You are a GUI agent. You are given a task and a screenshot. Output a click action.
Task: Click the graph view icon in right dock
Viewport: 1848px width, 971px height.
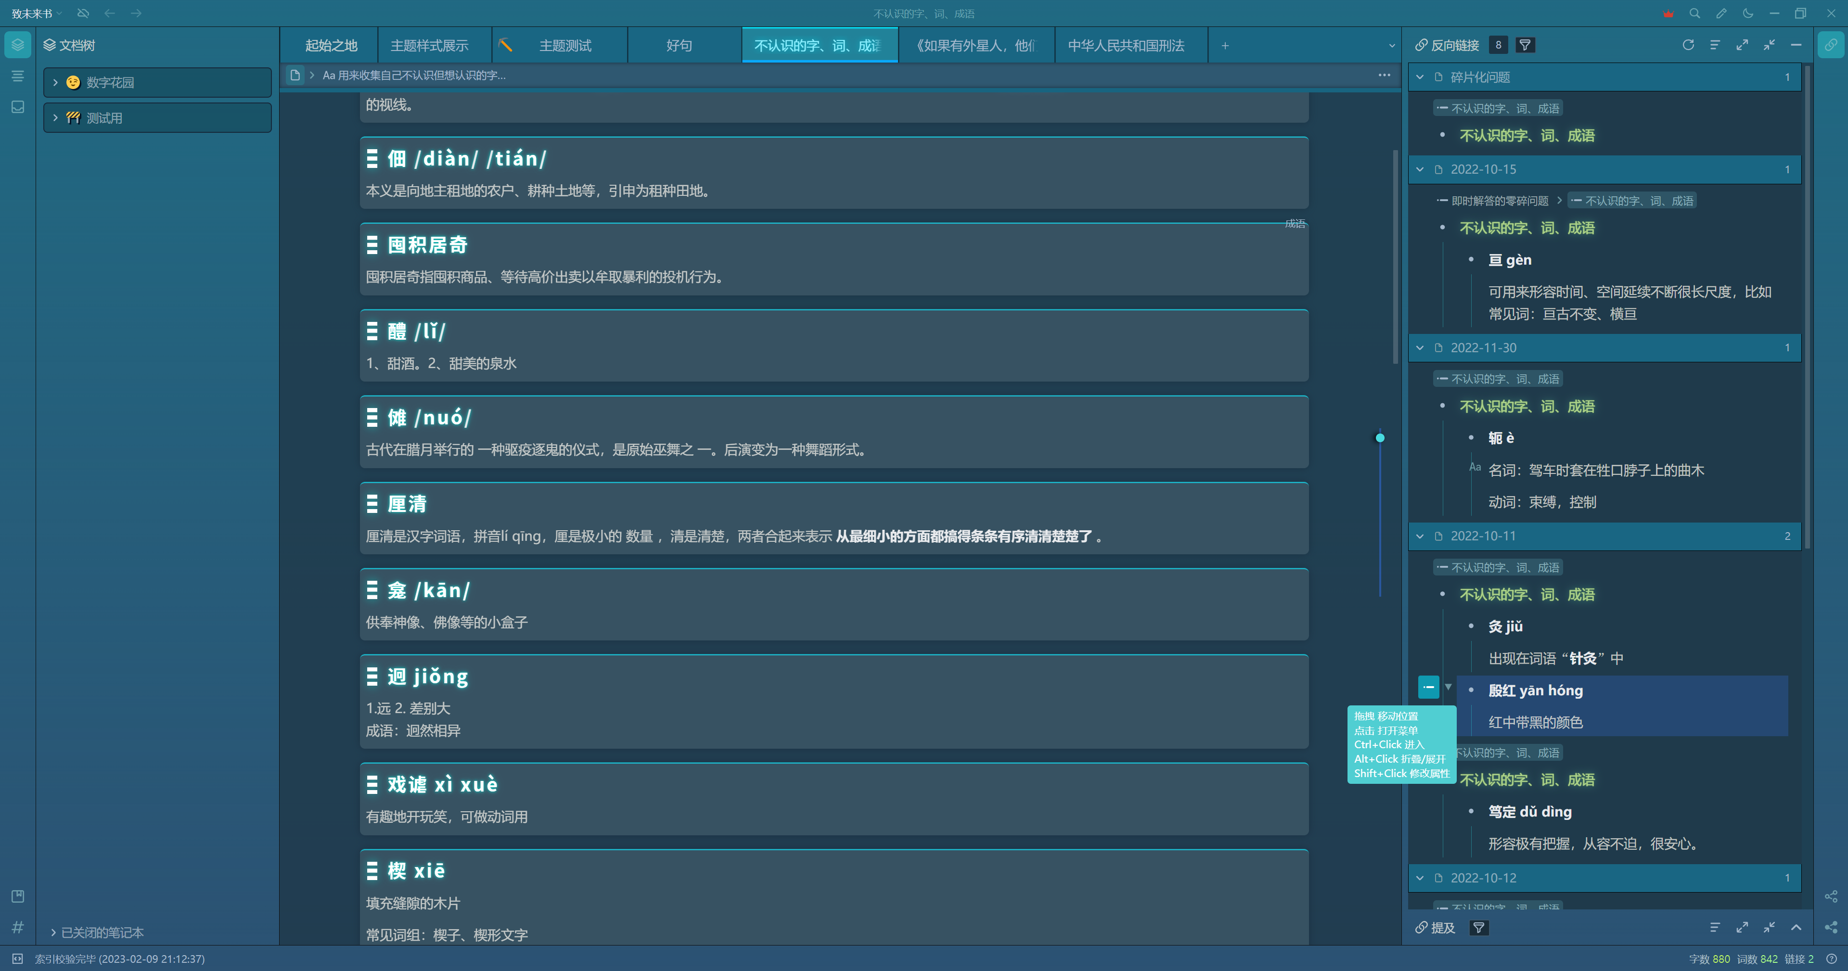tap(1831, 896)
